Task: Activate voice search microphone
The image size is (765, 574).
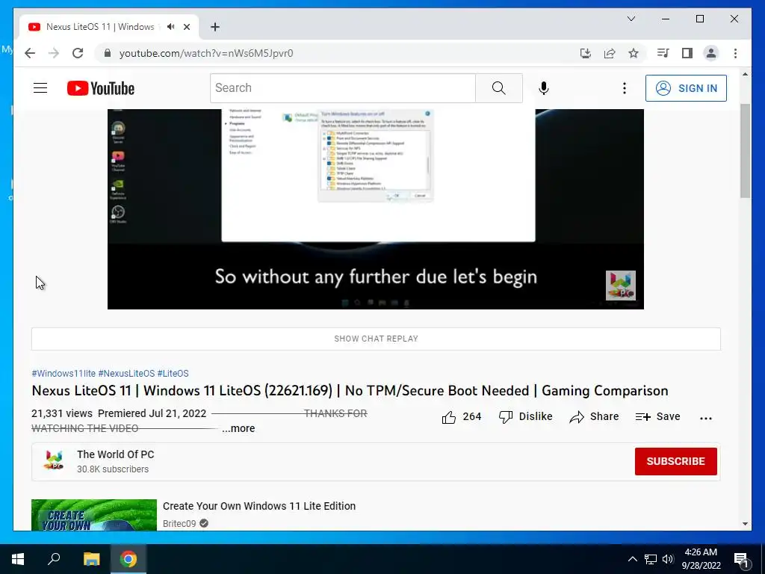Action: pyautogui.click(x=544, y=88)
